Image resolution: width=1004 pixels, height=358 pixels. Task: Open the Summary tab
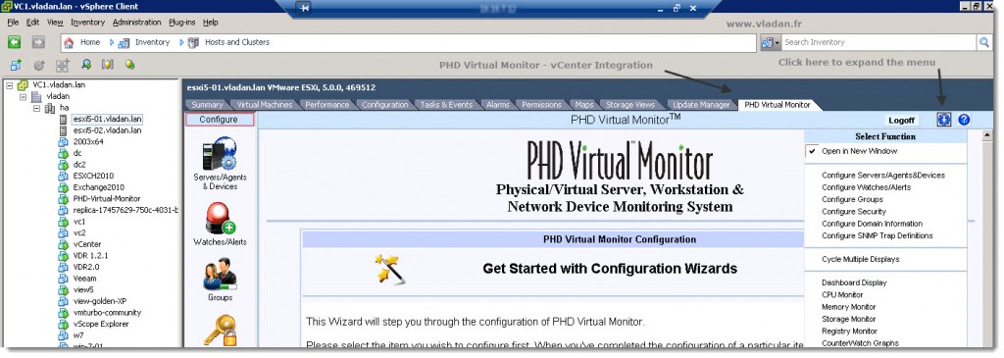coord(207,105)
